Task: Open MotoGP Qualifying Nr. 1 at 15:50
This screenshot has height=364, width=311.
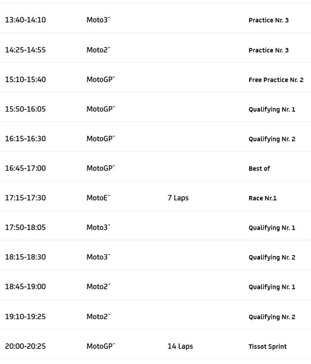Action: coord(271,109)
